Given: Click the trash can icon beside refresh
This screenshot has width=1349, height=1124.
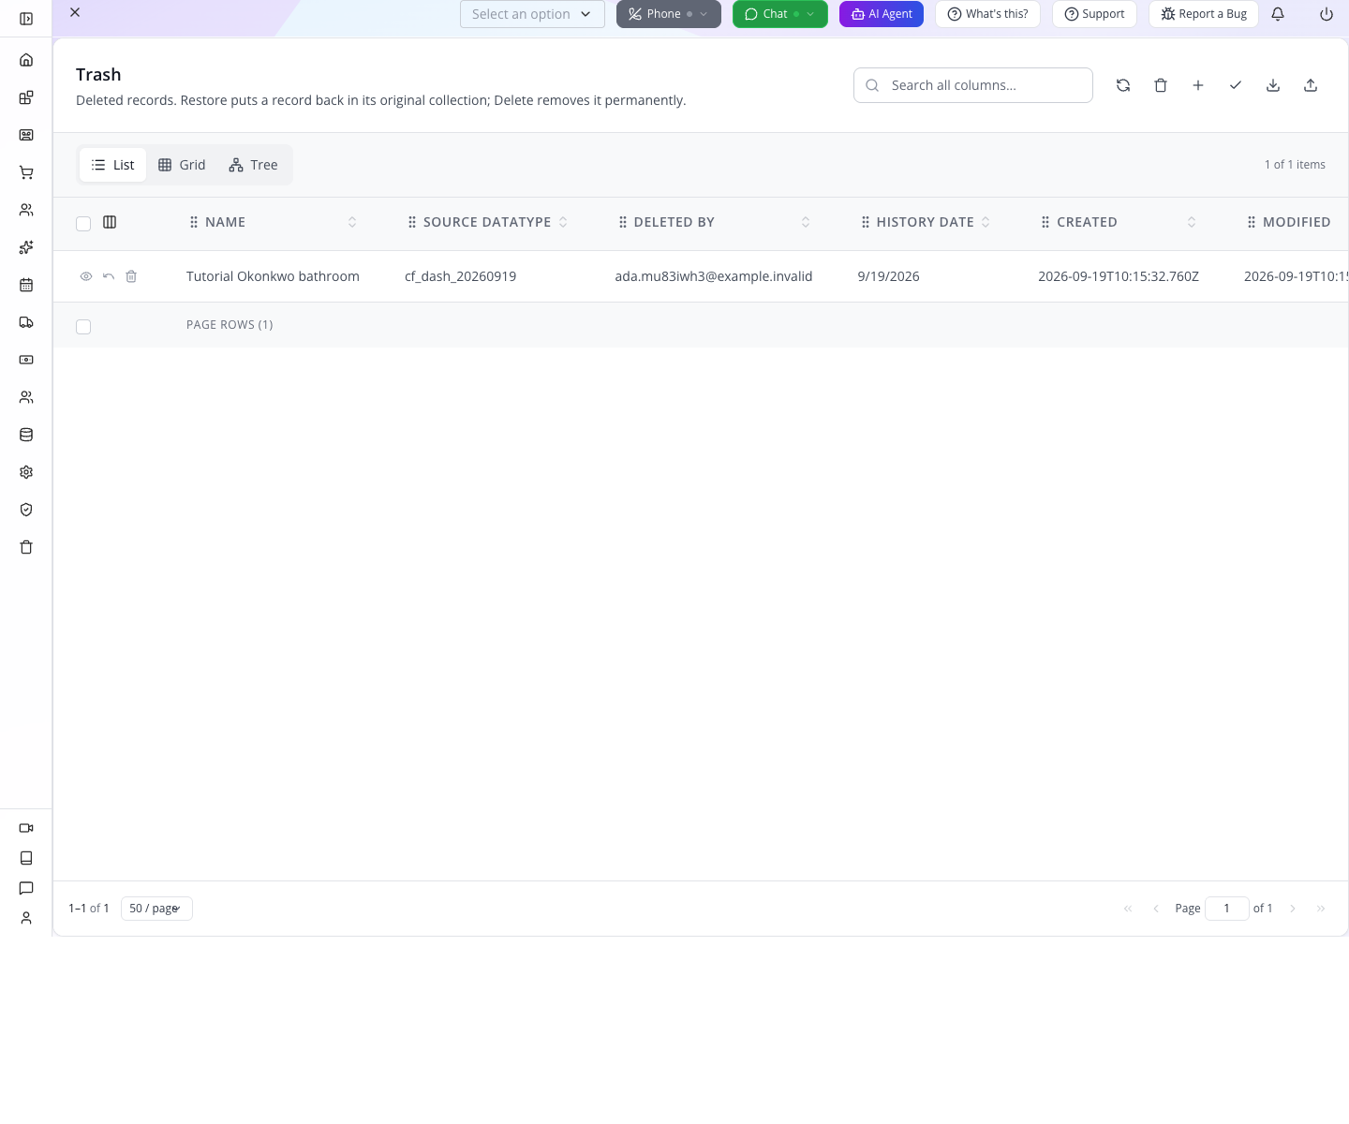Looking at the screenshot, I should click(x=1161, y=85).
